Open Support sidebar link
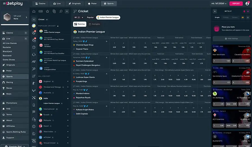 pos(15,138)
